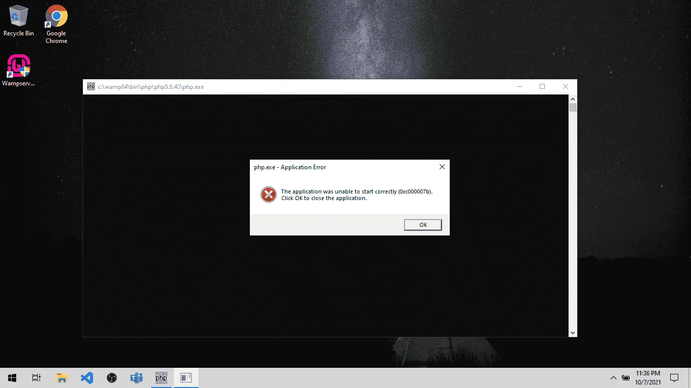Screen dimensions: 691x388
Task: Click the console scrollbar thumb
Action: [573, 107]
